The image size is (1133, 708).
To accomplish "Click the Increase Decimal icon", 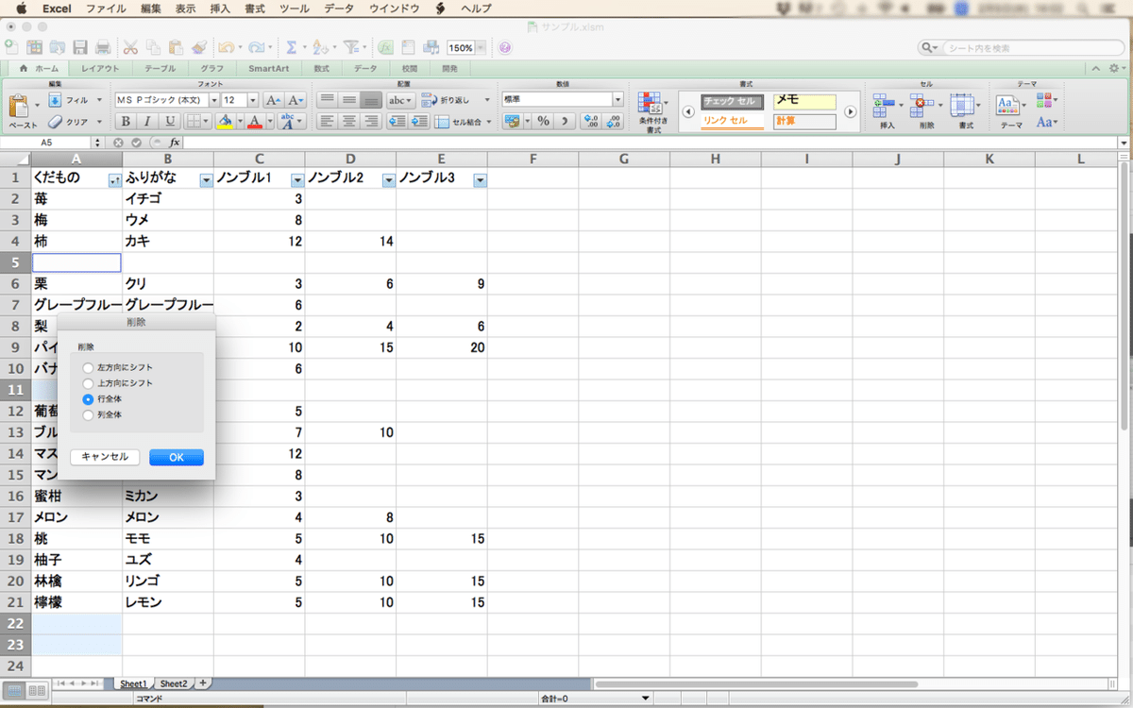I will coord(591,121).
